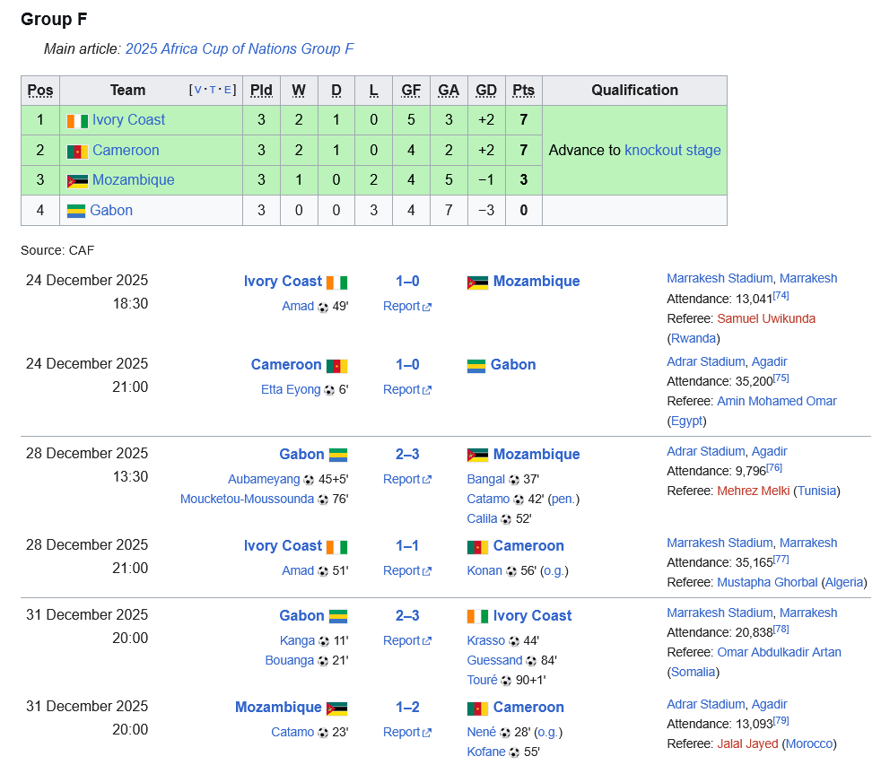Screen dimensions: 881x765
Task: Open citation reference 74
Action: pyautogui.click(x=781, y=295)
